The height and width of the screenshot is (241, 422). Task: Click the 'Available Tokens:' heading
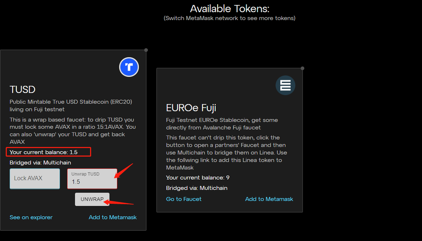click(x=230, y=9)
